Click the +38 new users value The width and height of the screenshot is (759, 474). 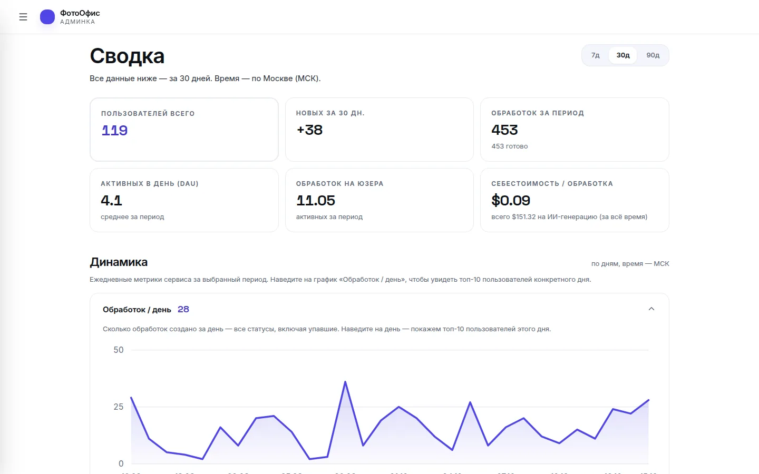click(x=309, y=130)
